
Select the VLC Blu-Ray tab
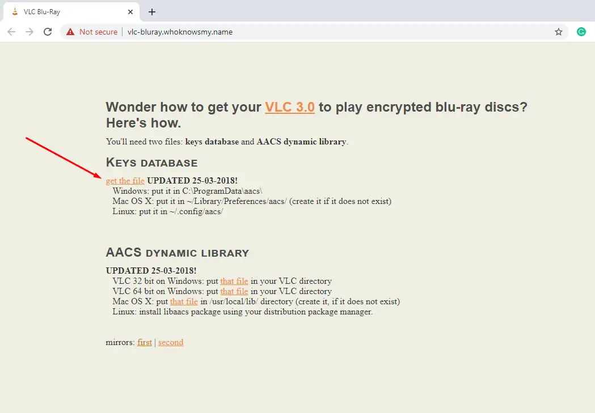click(x=71, y=12)
